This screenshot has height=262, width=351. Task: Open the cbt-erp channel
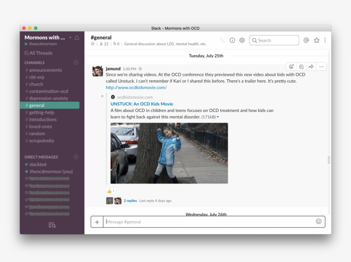pyautogui.click(x=36, y=77)
